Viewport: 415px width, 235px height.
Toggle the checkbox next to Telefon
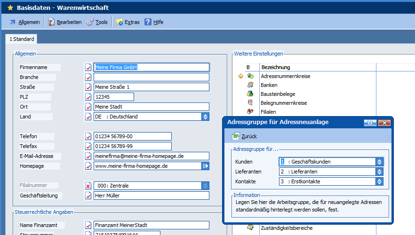[x=88, y=136]
